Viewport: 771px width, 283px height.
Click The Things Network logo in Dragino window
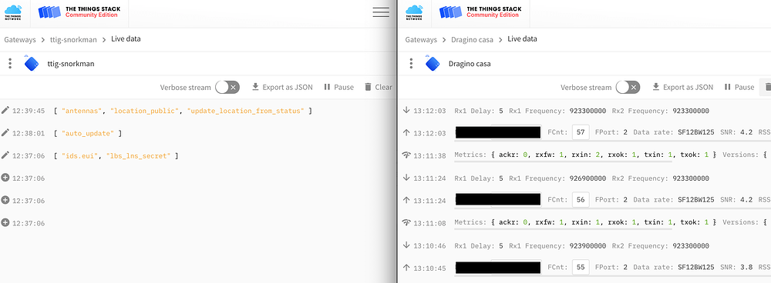pos(414,12)
